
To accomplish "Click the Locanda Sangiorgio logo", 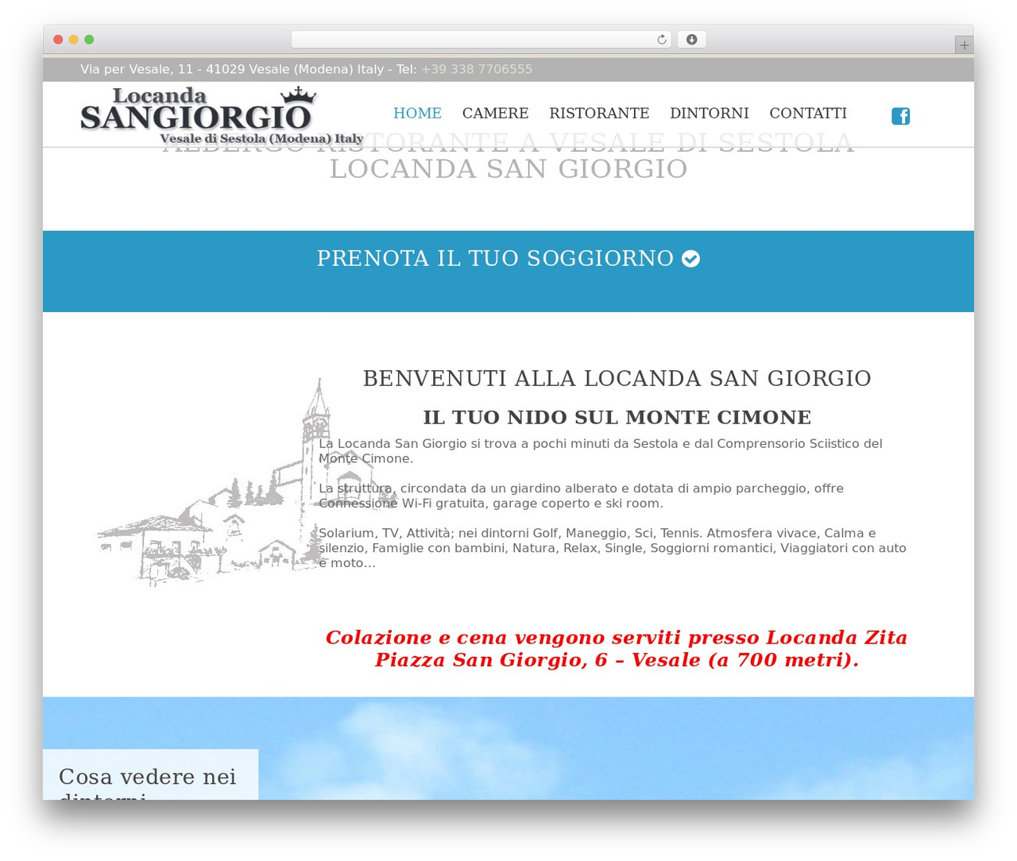I will click(x=222, y=116).
